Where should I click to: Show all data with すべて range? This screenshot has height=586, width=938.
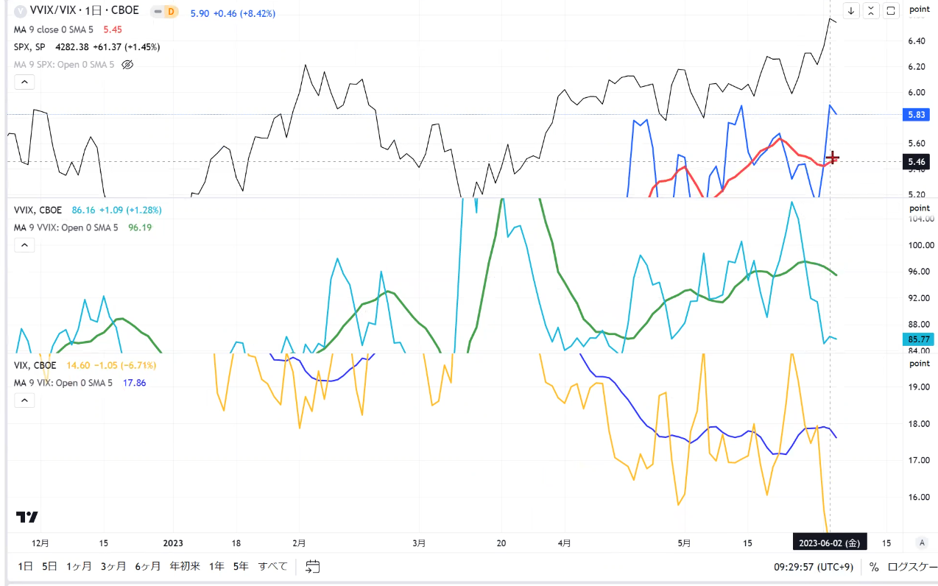273,566
